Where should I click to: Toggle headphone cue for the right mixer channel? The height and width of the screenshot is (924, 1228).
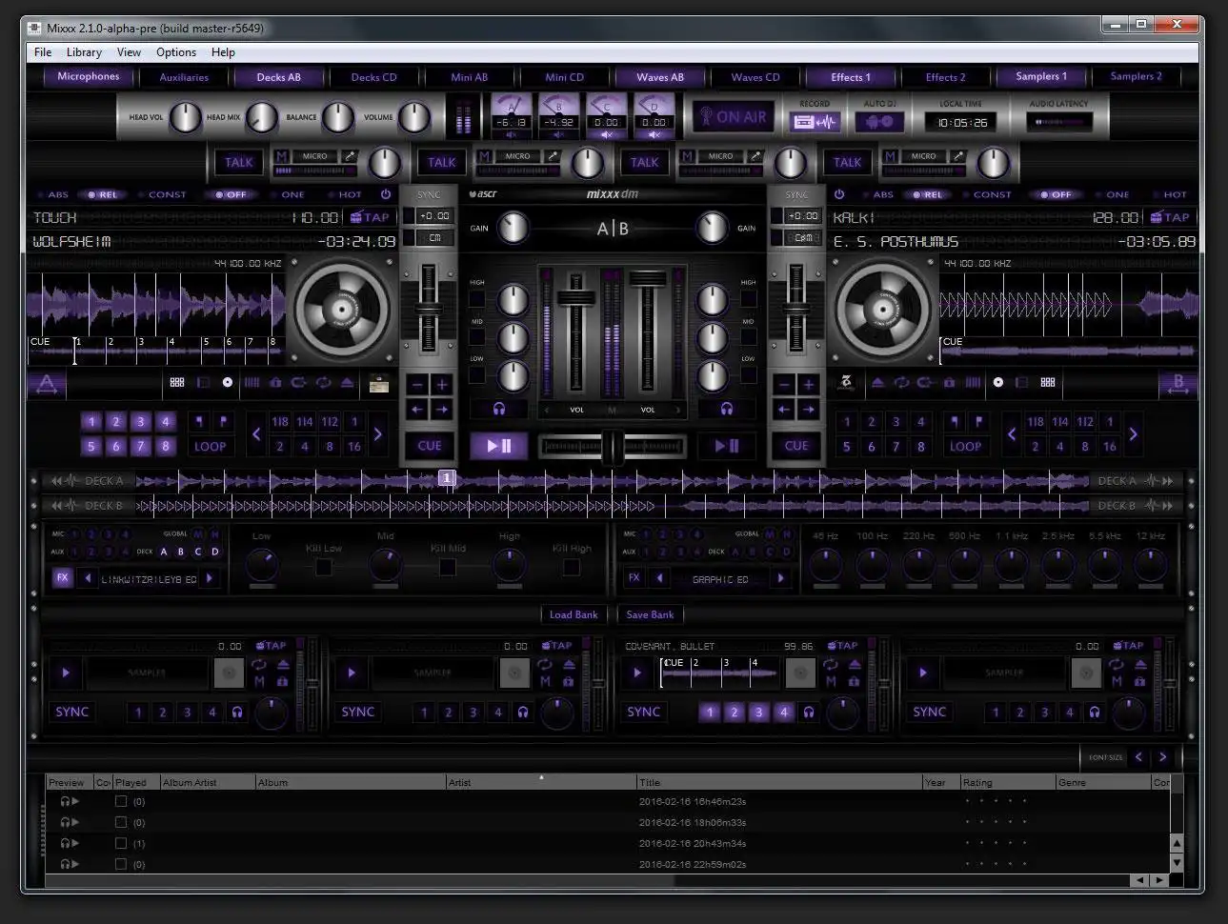pyautogui.click(x=727, y=409)
